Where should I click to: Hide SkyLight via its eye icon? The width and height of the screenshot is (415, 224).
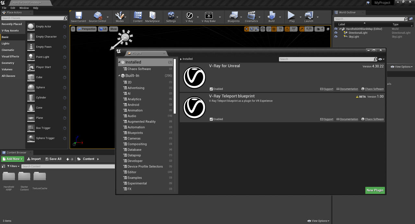coord(336,37)
